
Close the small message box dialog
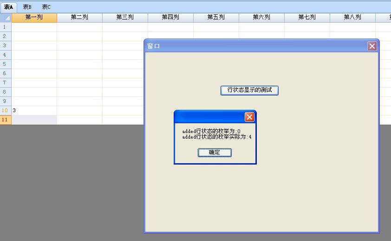pos(249,117)
